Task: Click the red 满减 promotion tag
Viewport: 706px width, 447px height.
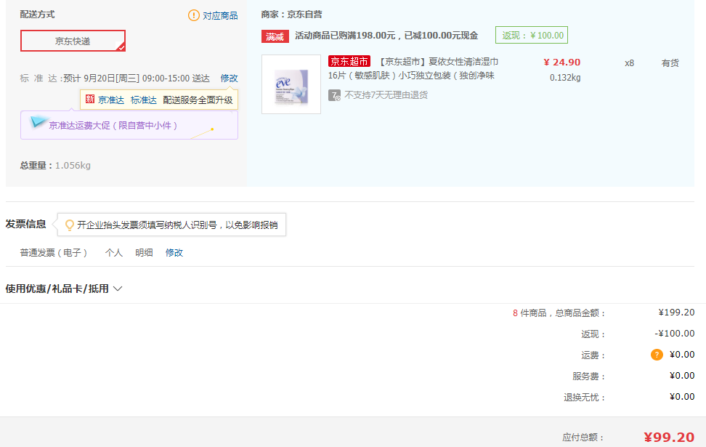Action: (275, 36)
